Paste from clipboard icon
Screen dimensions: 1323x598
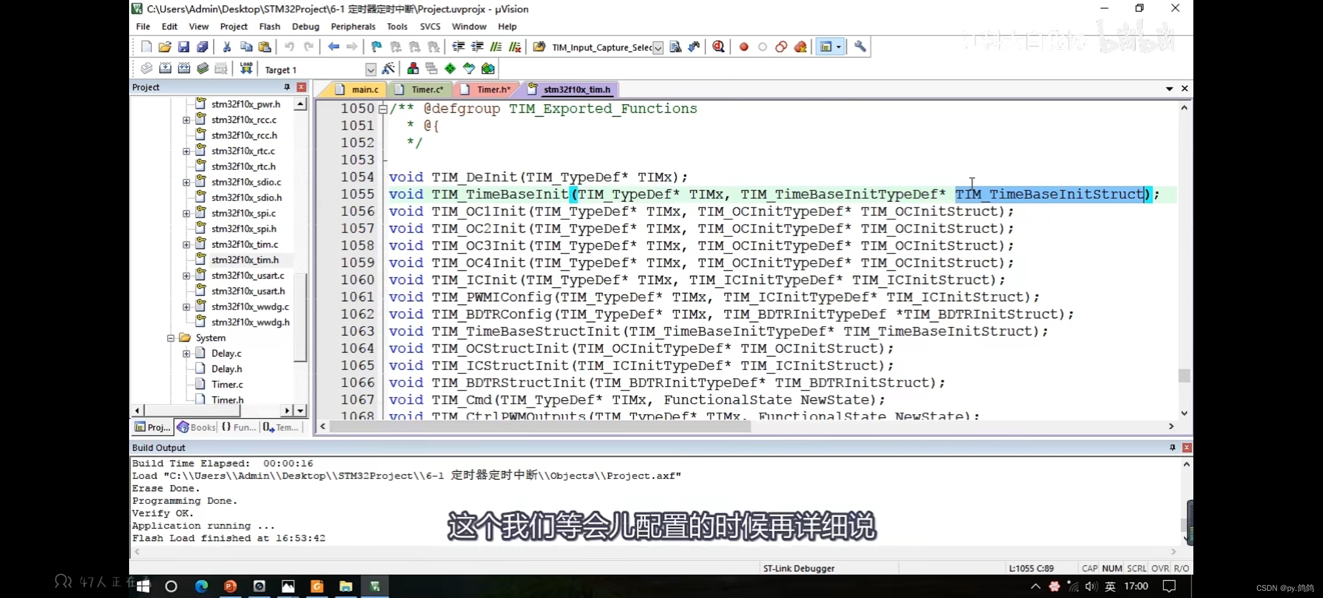point(265,47)
